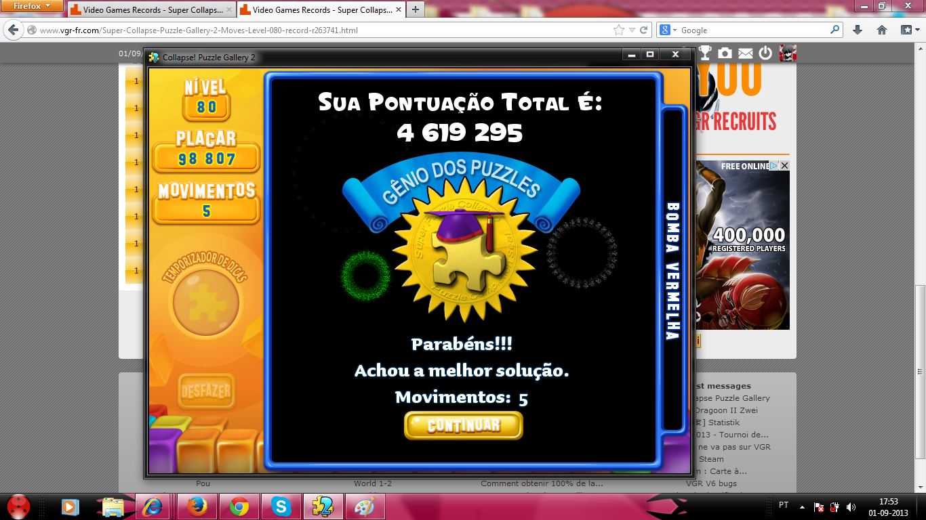Open a new browser tab
Screen dimensions: 926x520
click(x=415, y=10)
